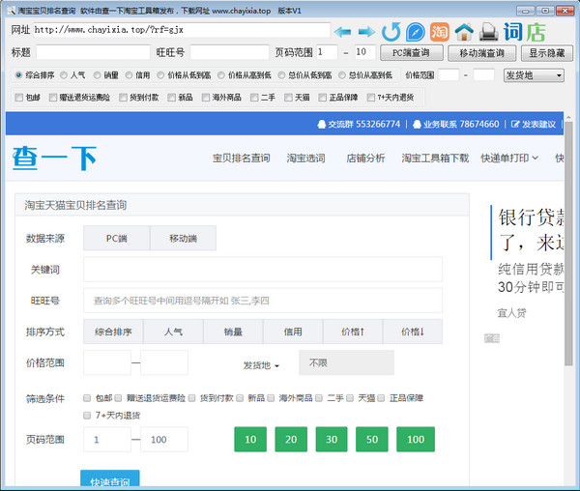580x491 pixels.
Task: Click the 快速查询 button
Action: click(110, 478)
